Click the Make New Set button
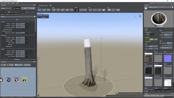 coord(166,48)
